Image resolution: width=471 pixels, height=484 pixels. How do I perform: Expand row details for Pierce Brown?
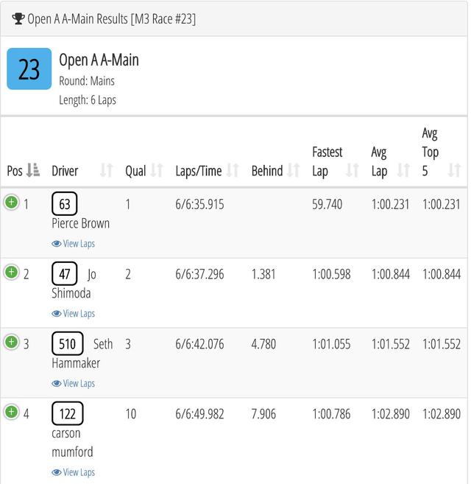point(12,203)
